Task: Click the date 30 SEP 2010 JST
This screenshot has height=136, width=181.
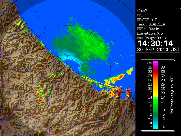Action: pos(158,50)
